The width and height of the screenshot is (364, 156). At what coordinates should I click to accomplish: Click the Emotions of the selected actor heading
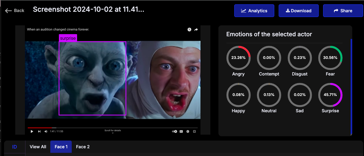click(x=269, y=34)
